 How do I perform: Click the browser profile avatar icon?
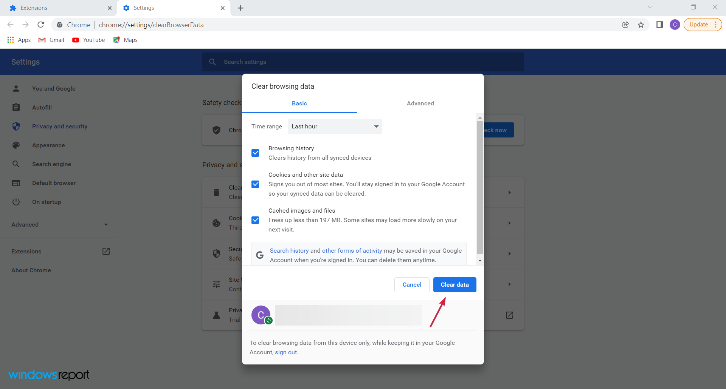point(675,25)
